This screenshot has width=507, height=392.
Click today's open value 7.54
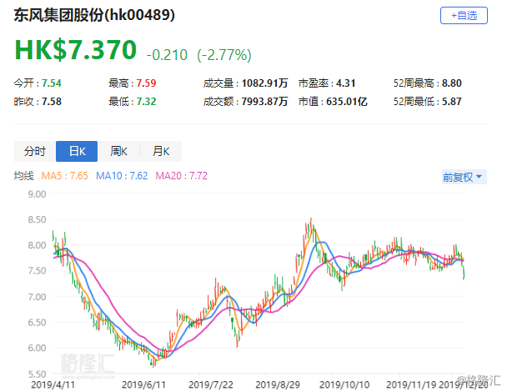coord(52,83)
